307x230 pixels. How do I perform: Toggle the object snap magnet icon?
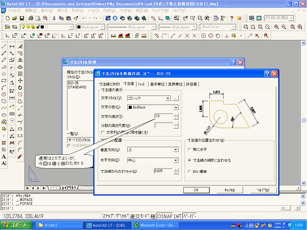pos(266,36)
